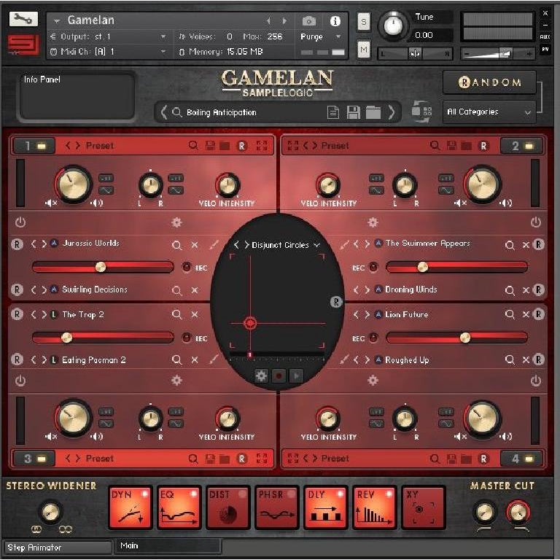
Task: Select layer 4 number button
Action: click(522, 459)
